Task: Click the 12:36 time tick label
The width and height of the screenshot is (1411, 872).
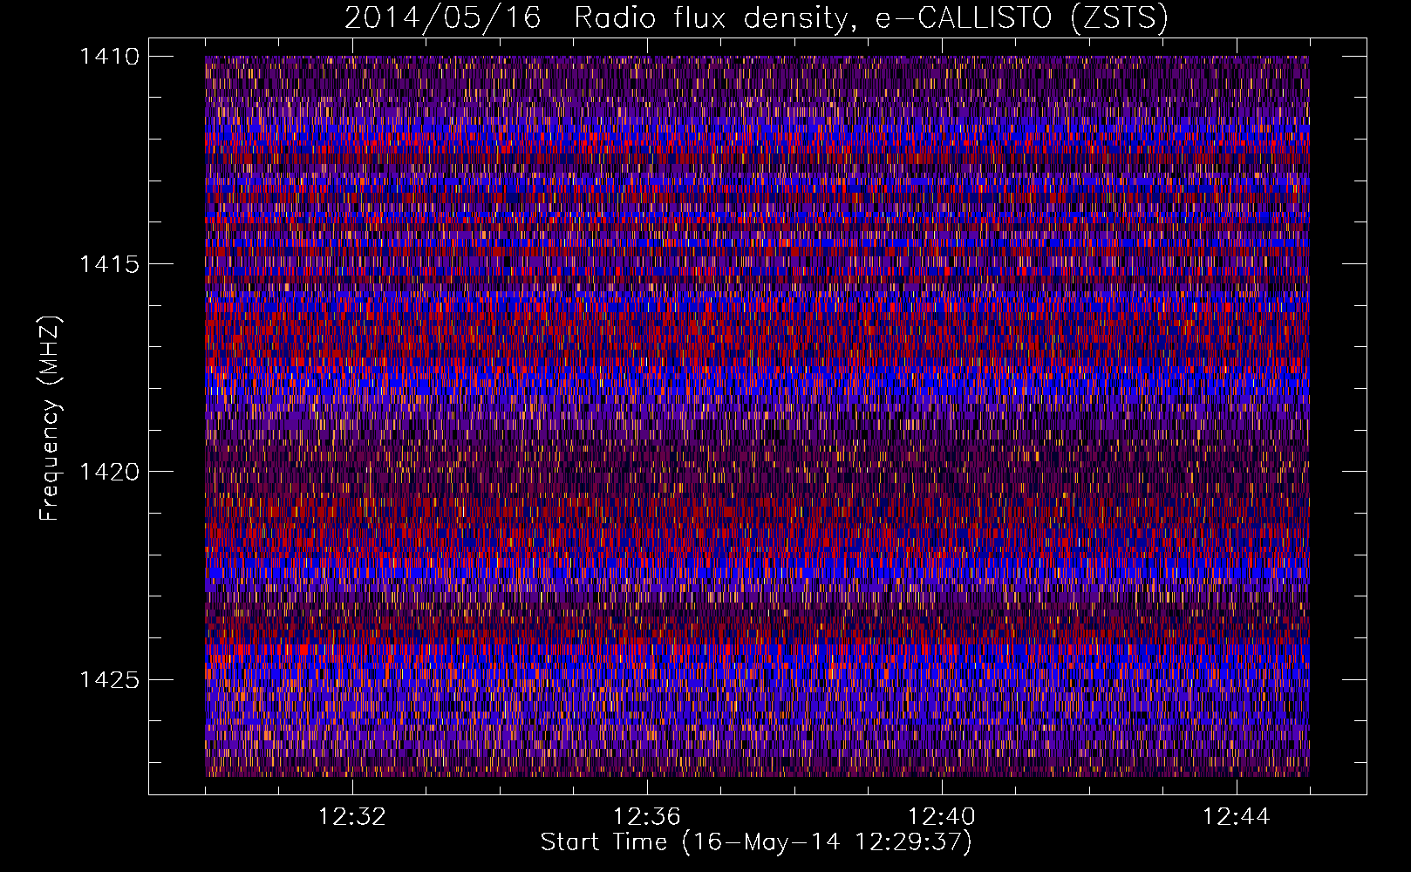Action: [x=647, y=817]
